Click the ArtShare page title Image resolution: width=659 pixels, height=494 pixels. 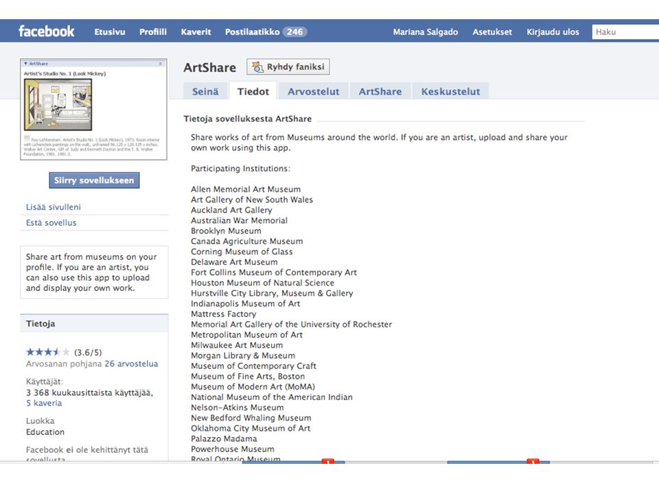tap(210, 68)
